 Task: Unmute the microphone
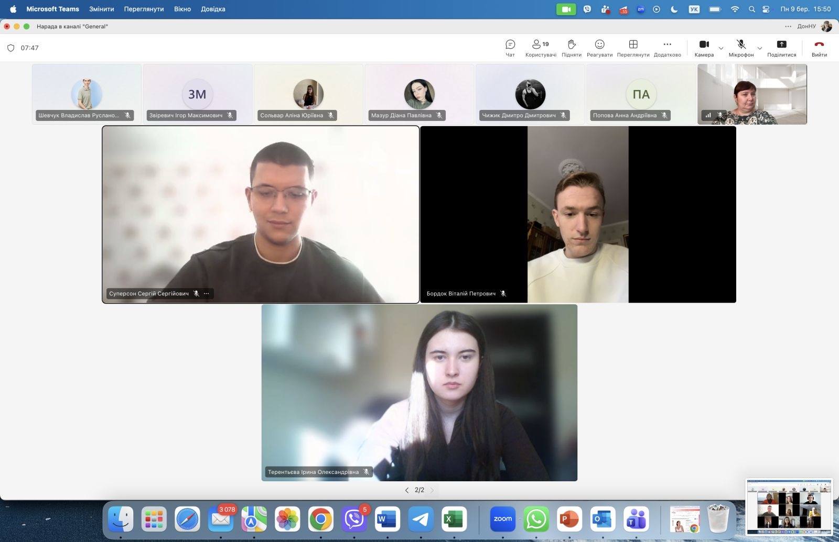[740, 48]
